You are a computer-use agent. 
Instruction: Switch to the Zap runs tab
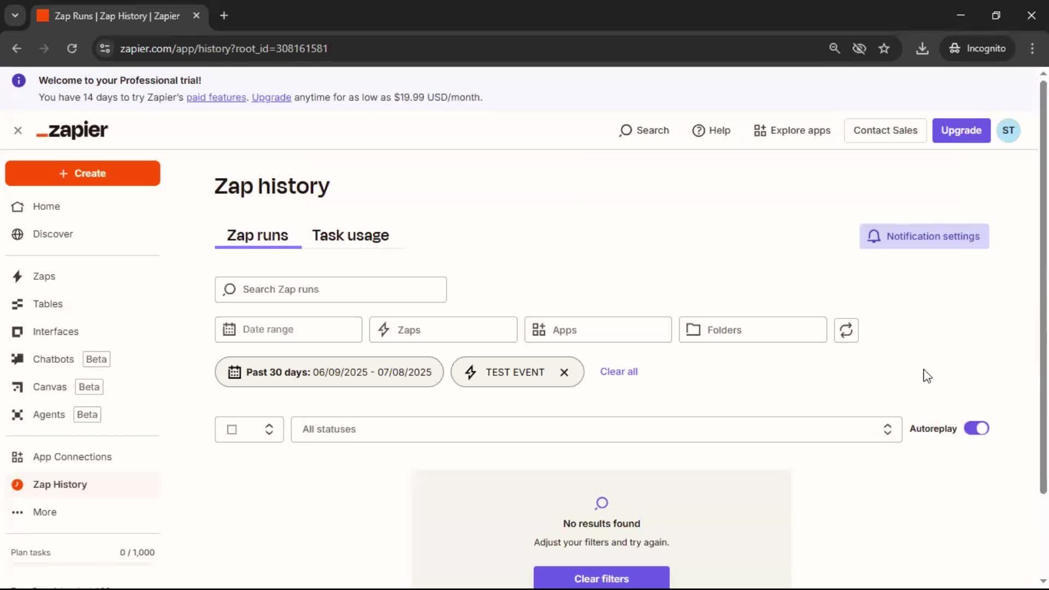tap(257, 235)
